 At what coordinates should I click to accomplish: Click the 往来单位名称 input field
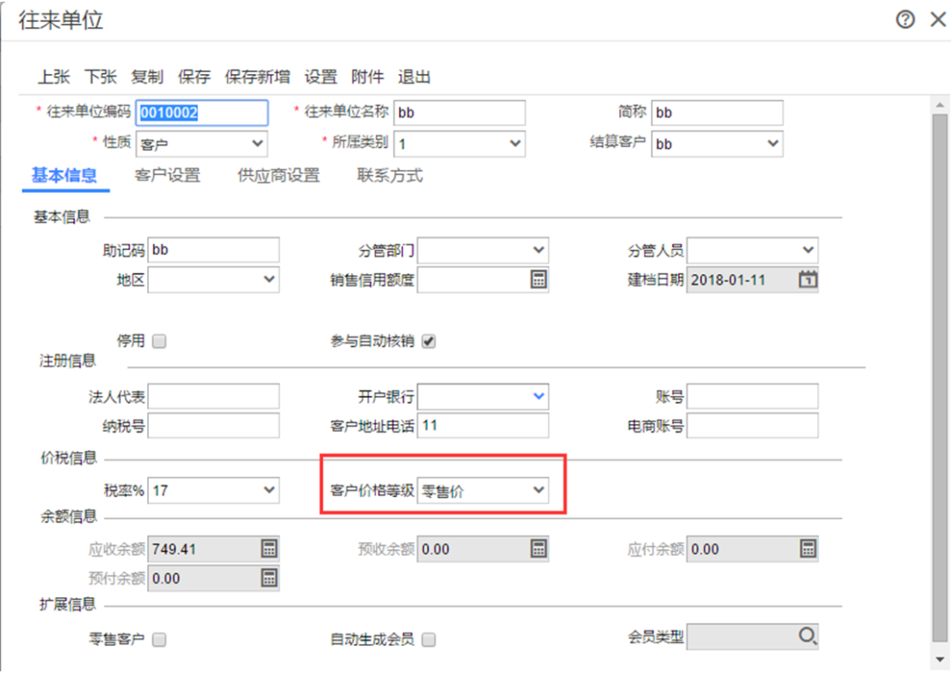point(459,113)
